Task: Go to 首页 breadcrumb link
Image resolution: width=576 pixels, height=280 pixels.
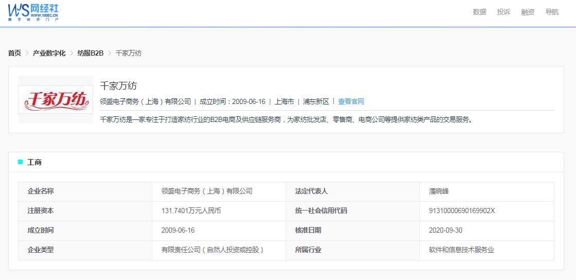Action: tap(15, 53)
